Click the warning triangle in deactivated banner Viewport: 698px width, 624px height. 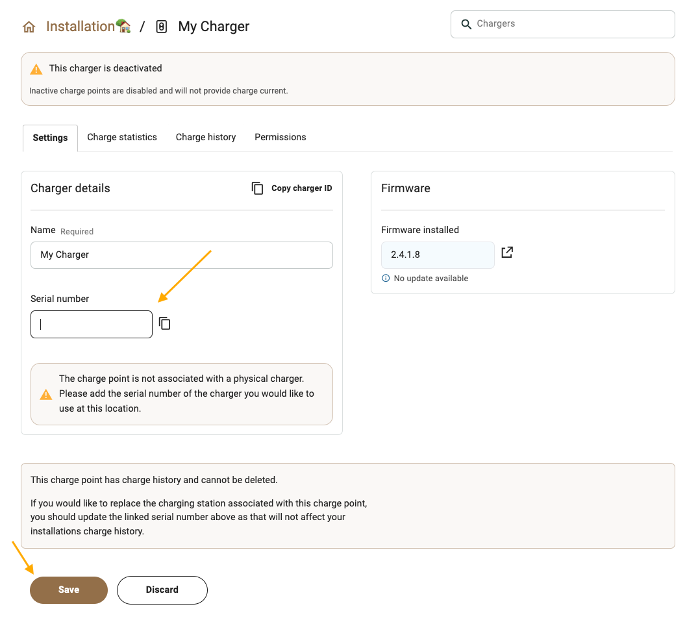[x=36, y=69]
